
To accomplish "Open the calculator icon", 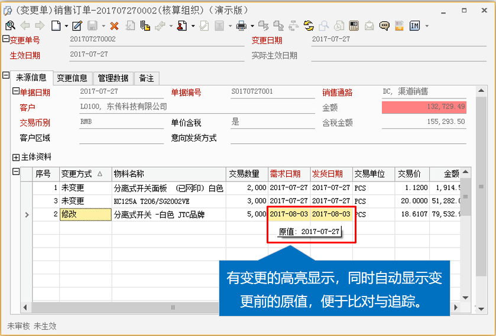I will click(x=354, y=26).
